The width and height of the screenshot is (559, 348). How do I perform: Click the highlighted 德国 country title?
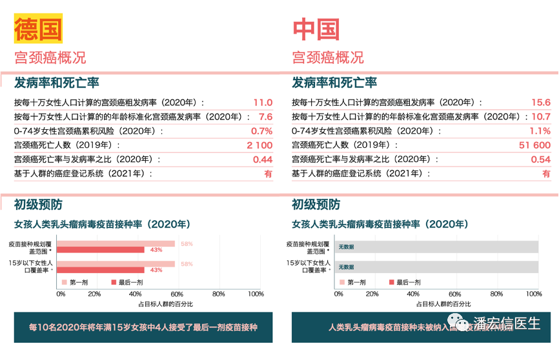point(38,28)
